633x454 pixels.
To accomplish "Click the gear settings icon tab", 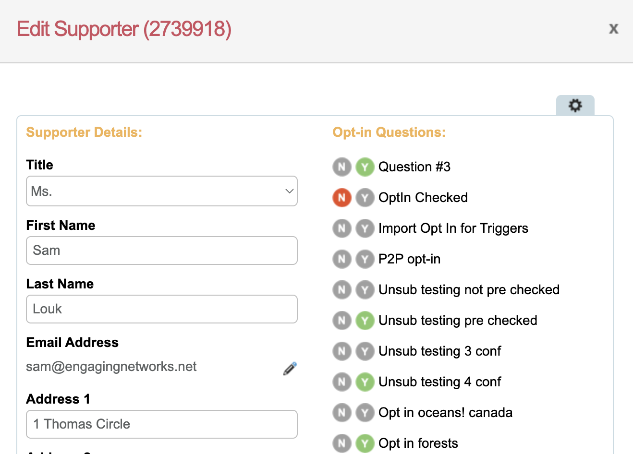I will (x=575, y=106).
